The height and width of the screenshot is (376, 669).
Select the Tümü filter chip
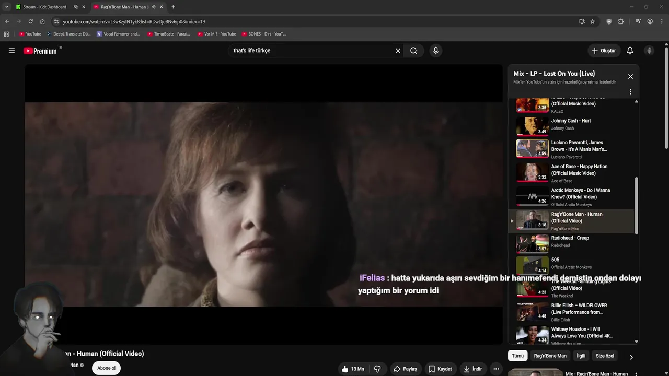(x=517, y=356)
